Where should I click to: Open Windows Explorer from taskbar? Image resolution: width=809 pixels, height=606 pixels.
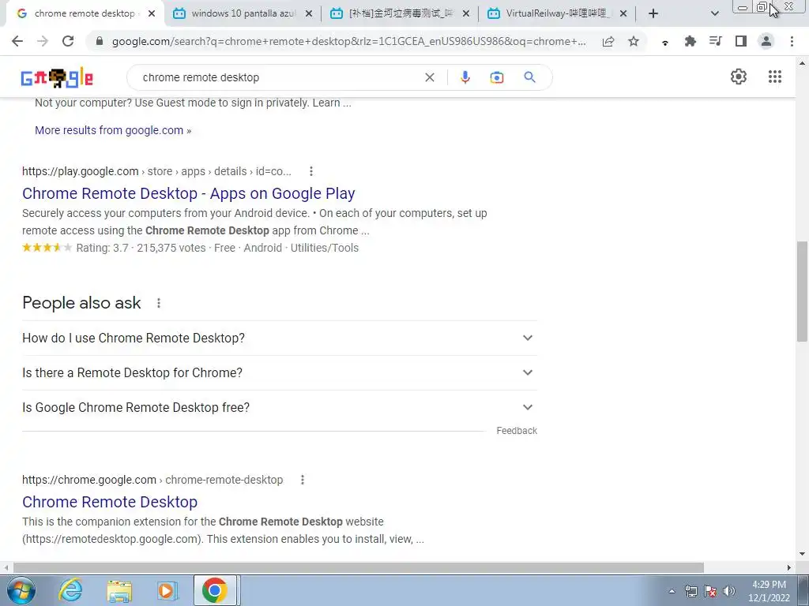click(x=119, y=591)
